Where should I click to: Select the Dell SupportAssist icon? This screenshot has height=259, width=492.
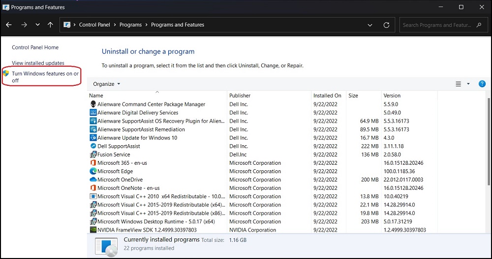click(93, 146)
